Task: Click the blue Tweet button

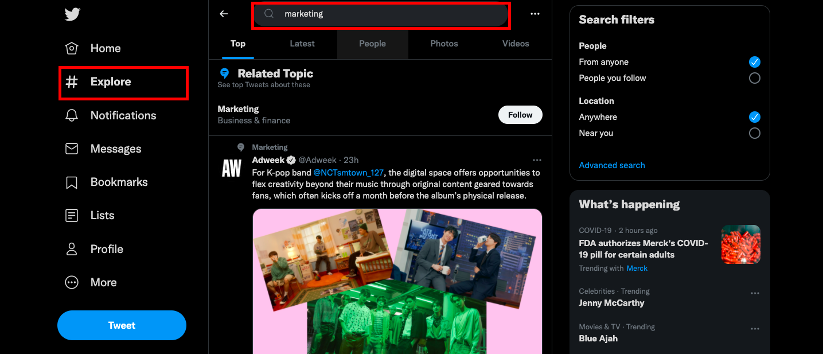Action: (x=122, y=325)
